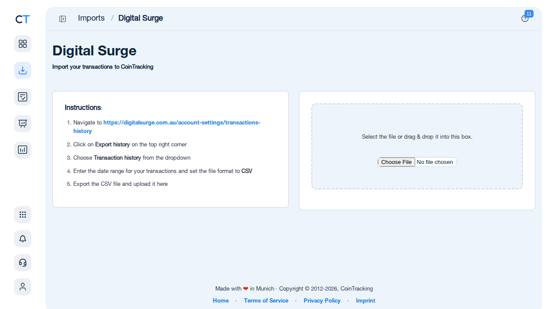Click Digital Surge in the breadcrumb
Viewport: 549px width, 309px height.
(141, 18)
